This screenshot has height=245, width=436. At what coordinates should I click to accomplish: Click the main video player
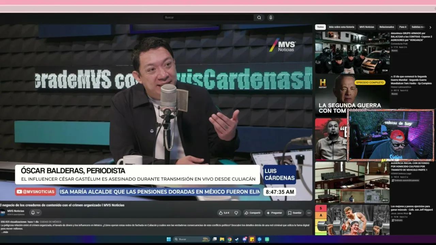click(x=156, y=112)
